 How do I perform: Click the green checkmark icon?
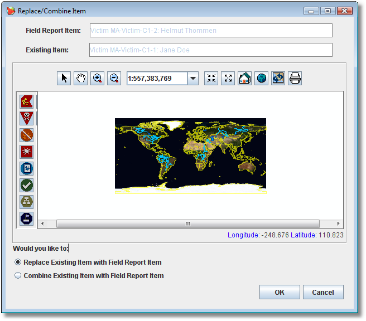(26, 185)
